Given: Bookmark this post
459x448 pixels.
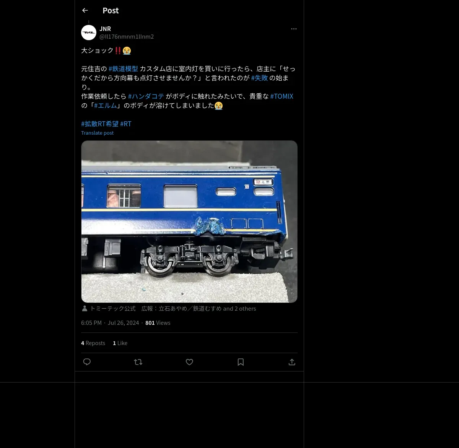Looking at the screenshot, I should click(241, 362).
